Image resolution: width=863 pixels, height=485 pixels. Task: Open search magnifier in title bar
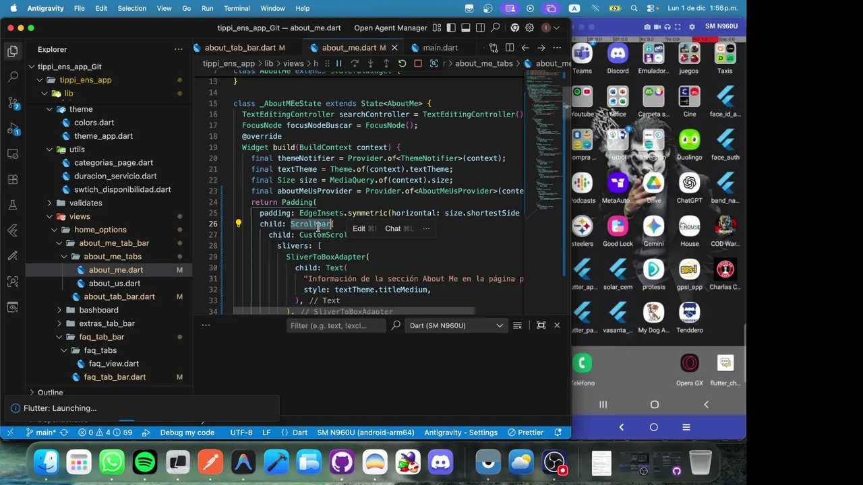point(496,28)
